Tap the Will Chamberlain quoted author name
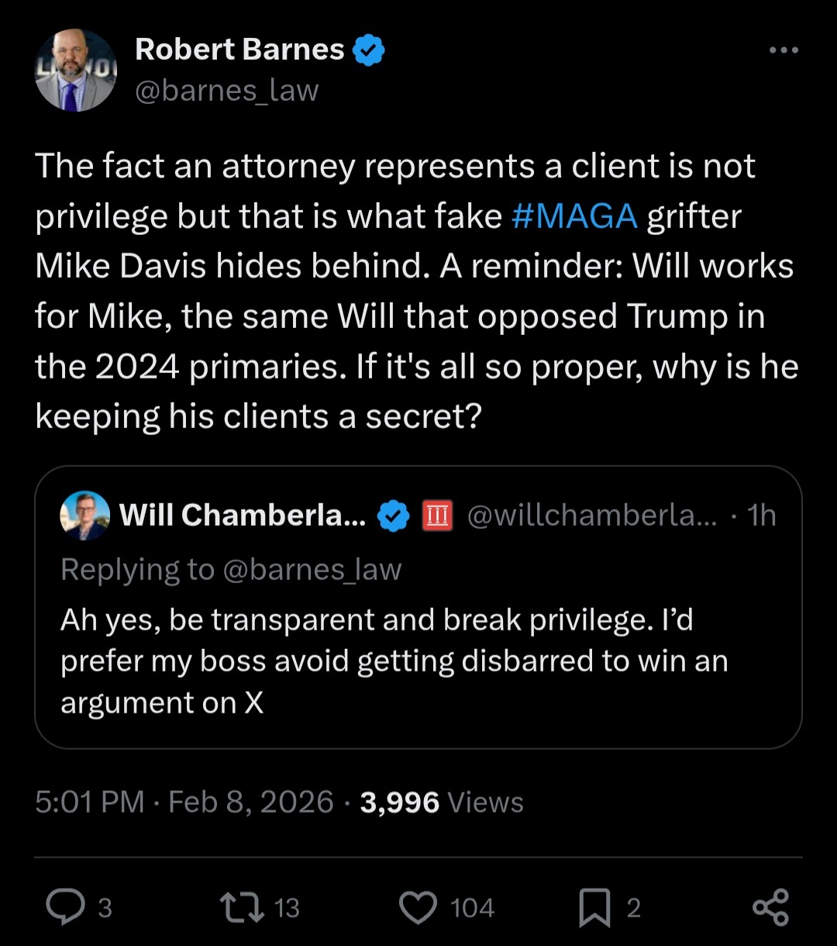 tap(243, 515)
